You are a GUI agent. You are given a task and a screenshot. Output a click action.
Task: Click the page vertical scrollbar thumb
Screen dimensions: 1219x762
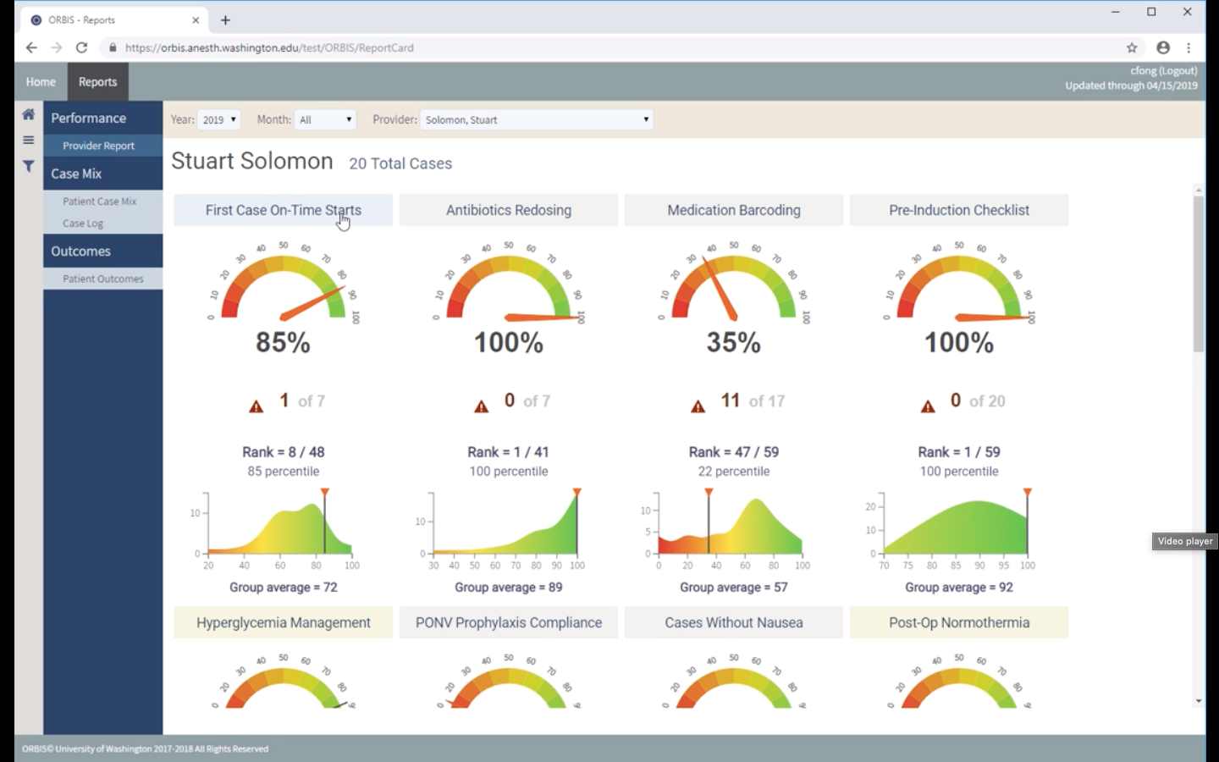(1199, 273)
